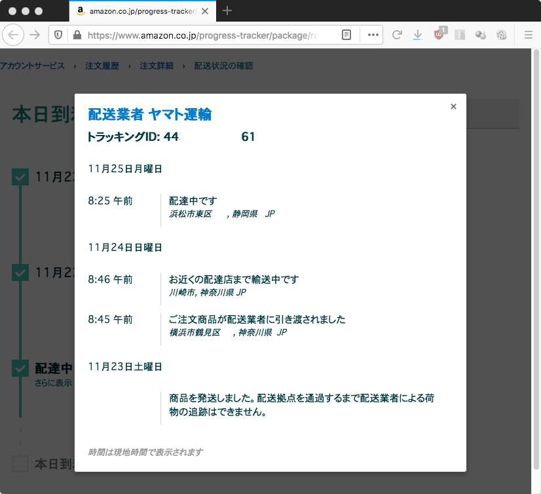541x494 pixels.
Task: Close the Yamato tracking details popup
Action: pyautogui.click(x=453, y=107)
